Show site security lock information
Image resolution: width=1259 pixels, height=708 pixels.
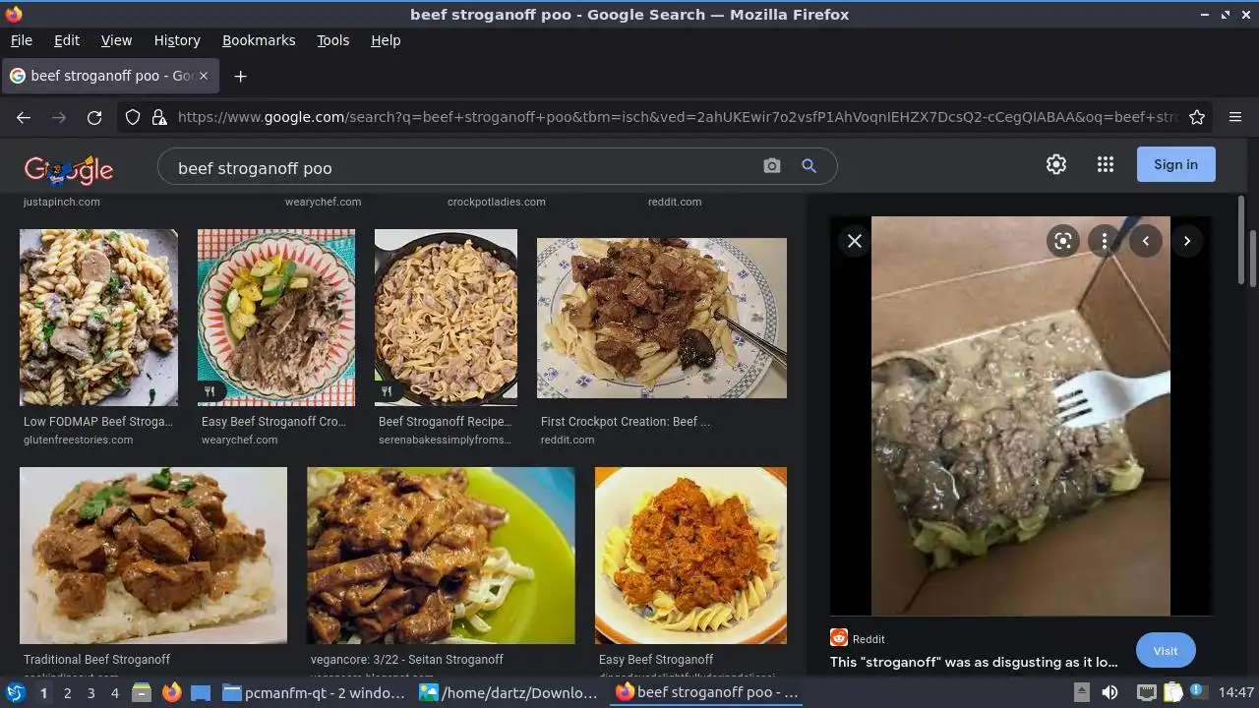159,117
